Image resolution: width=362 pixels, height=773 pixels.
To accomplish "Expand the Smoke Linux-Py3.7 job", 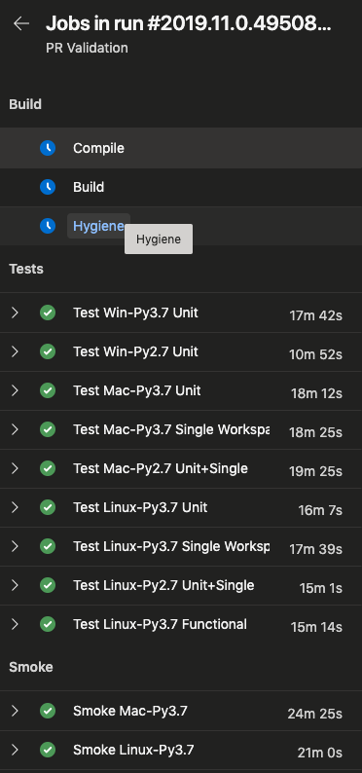I will pos(15,750).
